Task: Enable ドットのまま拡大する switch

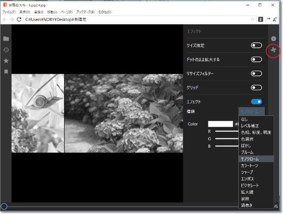Action: point(256,59)
